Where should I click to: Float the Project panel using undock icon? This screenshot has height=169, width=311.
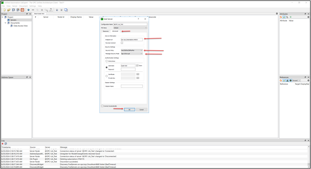coord(27,14)
